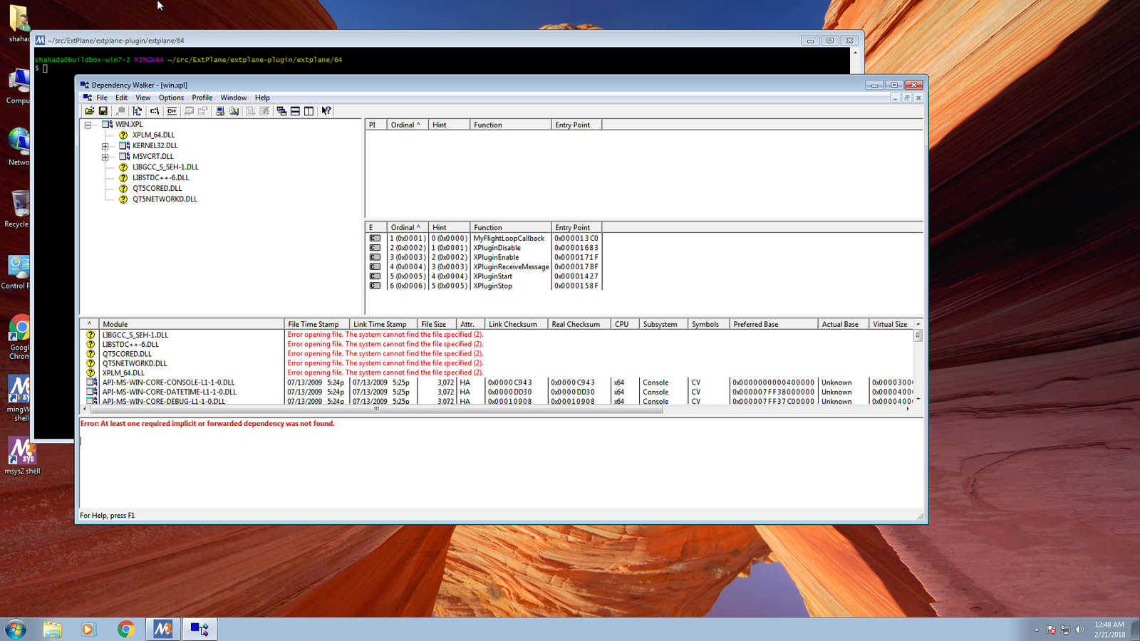
Task: Select QT5CORED.DLL in the dependency tree
Action: click(157, 188)
